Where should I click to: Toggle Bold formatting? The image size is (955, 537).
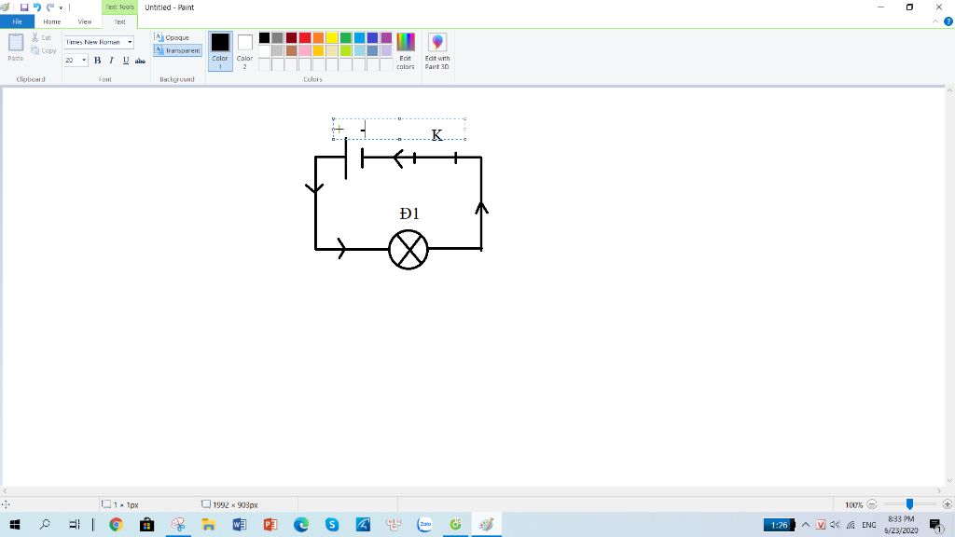pos(97,61)
